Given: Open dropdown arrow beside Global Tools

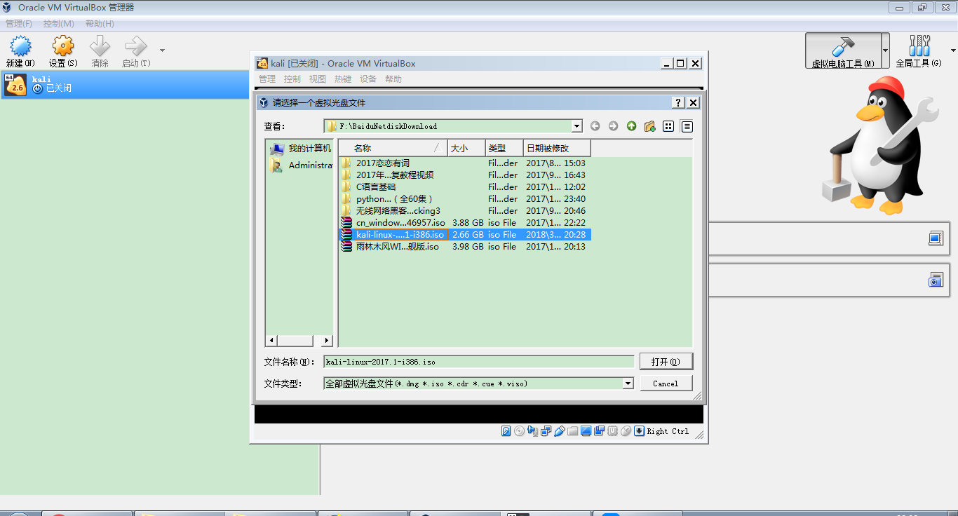Looking at the screenshot, I should tap(953, 50).
